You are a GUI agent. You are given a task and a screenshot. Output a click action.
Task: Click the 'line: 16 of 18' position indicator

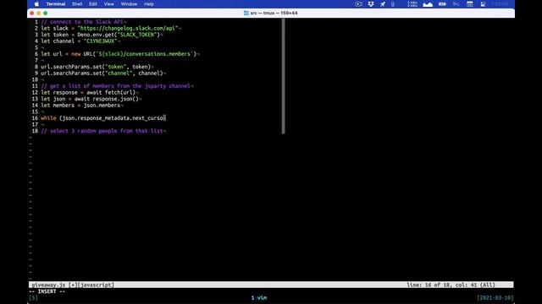(x=428, y=285)
